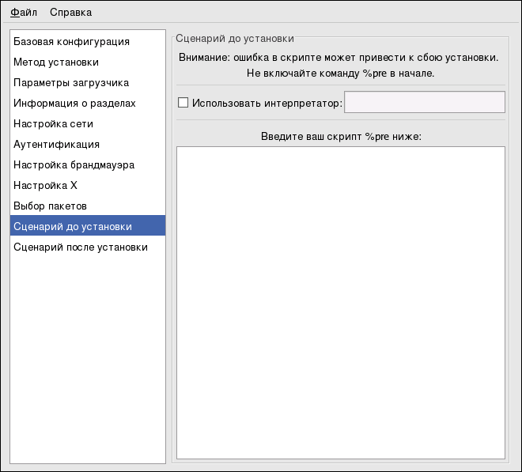522x472 pixels.
Task: Open Параметры загрузчика section
Action: [71, 82]
